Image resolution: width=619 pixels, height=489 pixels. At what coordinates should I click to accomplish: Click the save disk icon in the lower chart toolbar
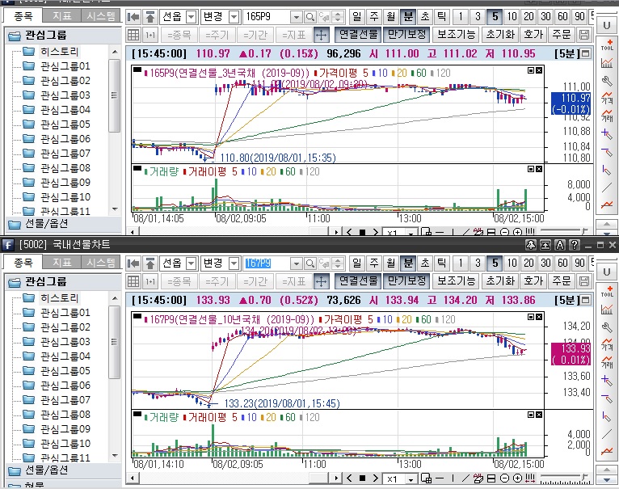585,281
